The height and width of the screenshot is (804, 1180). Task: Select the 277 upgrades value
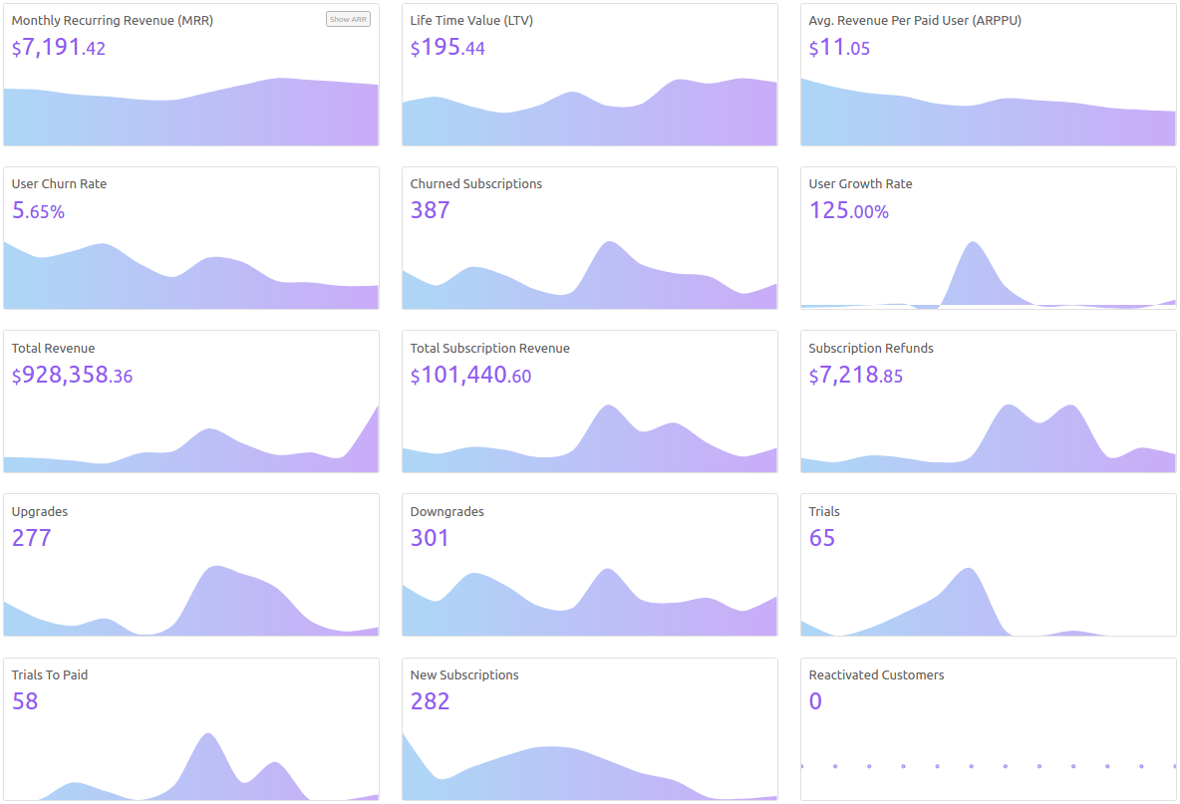point(32,538)
